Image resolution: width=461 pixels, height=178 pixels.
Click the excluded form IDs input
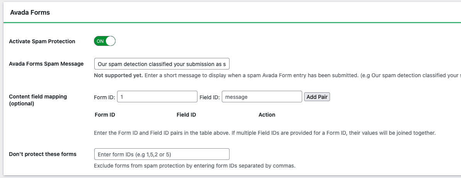point(162,154)
